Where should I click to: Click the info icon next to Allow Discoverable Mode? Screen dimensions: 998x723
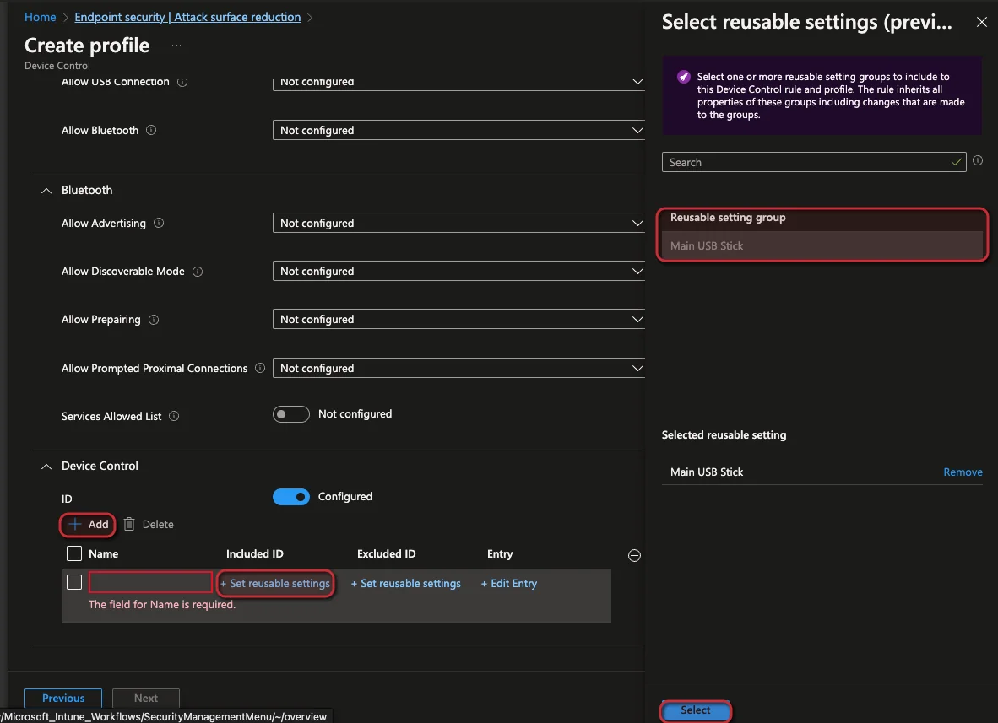click(198, 272)
